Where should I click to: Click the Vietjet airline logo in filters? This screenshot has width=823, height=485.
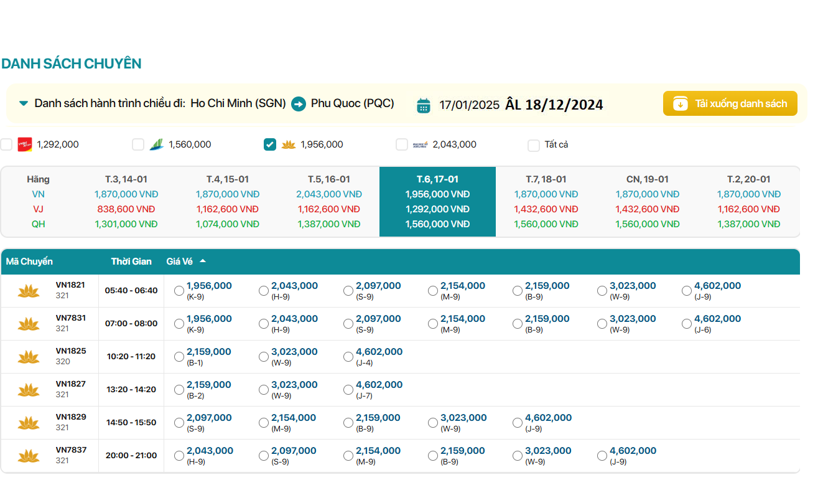pos(25,144)
